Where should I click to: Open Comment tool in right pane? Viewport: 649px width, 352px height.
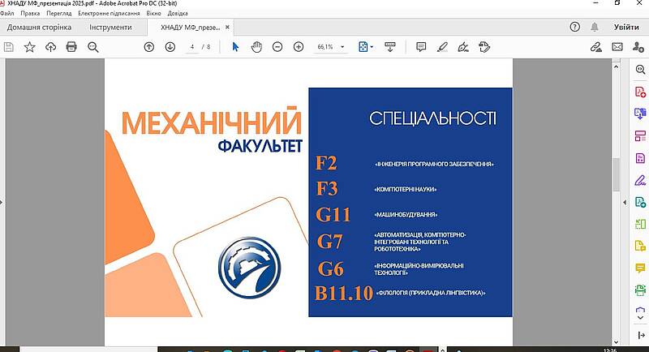(640, 268)
